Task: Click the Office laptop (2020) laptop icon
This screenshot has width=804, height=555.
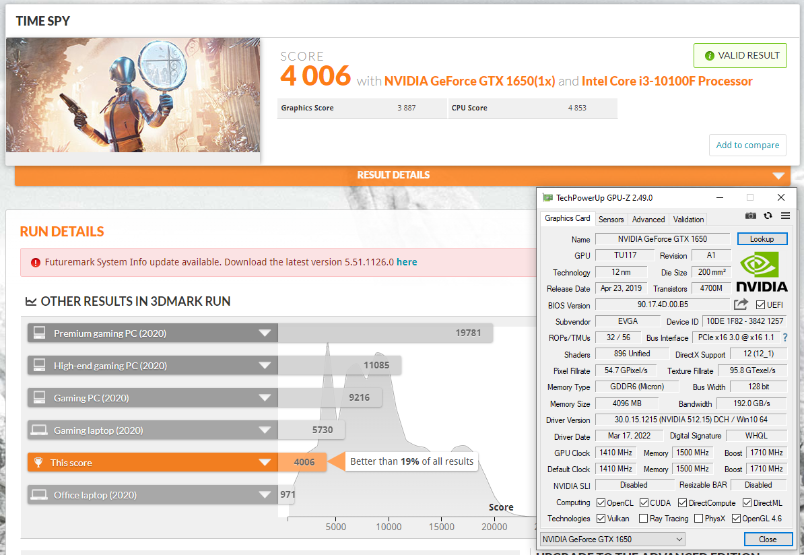Action: pos(39,494)
